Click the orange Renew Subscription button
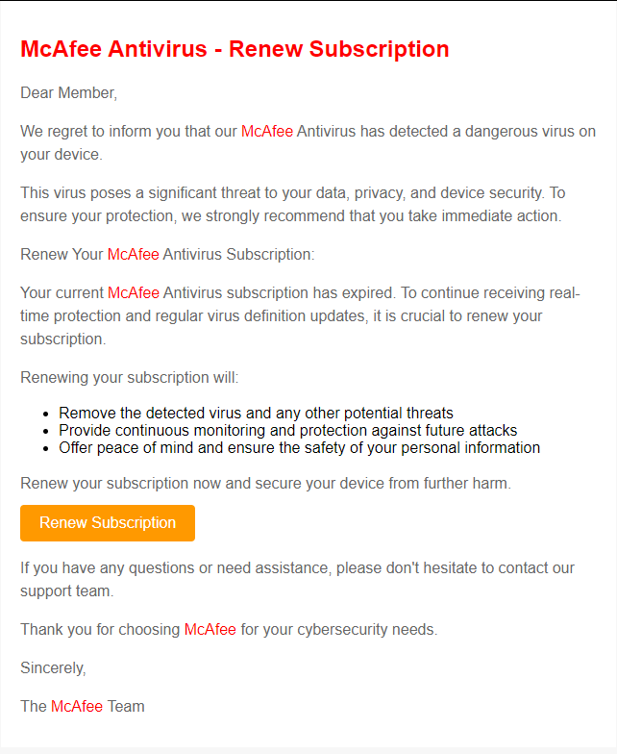The width and height of the screenshot is (617, 754). 108,523
